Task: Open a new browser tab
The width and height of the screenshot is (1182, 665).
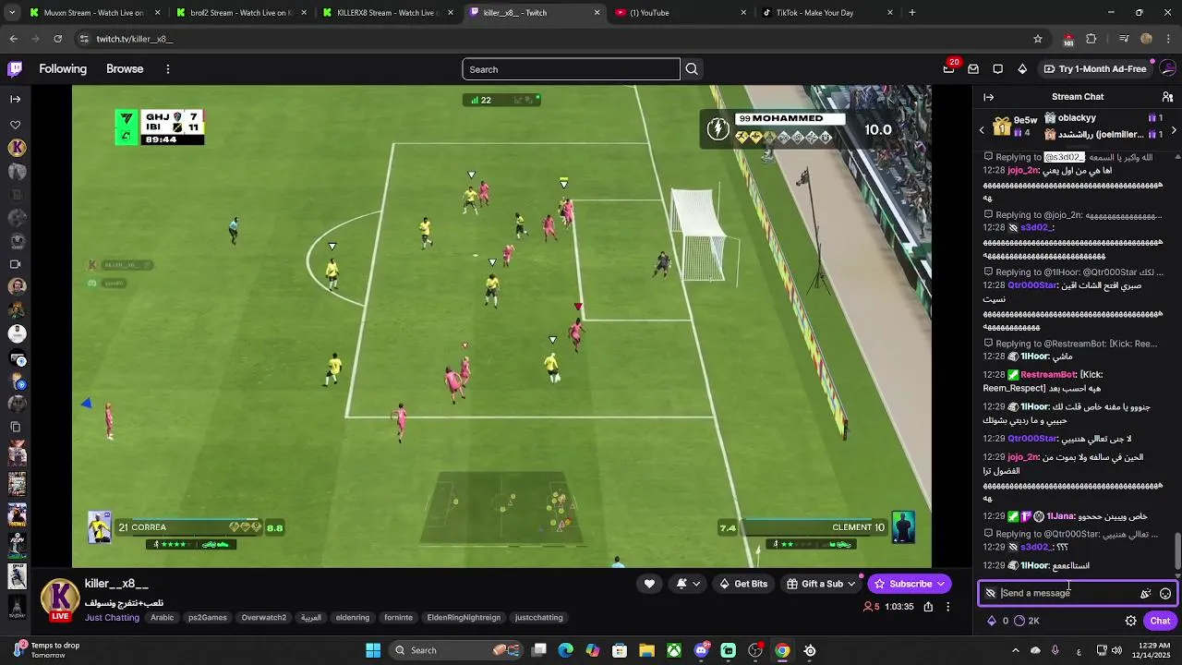Action: [912, 13]
